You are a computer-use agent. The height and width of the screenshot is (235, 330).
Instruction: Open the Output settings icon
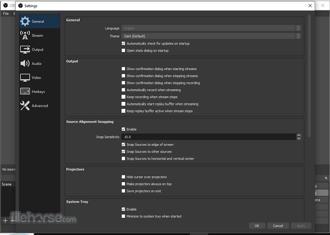pos(25,50)
